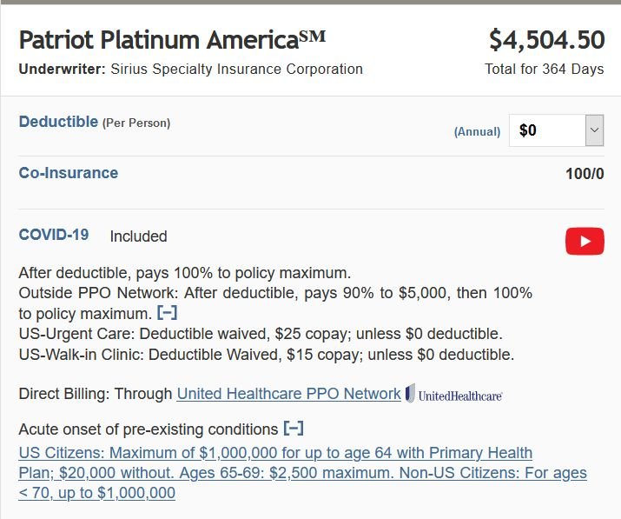Play the YouTube video for COVID-19 coverage
This screenshot has height=519, width=621.
tap(585, 241)
